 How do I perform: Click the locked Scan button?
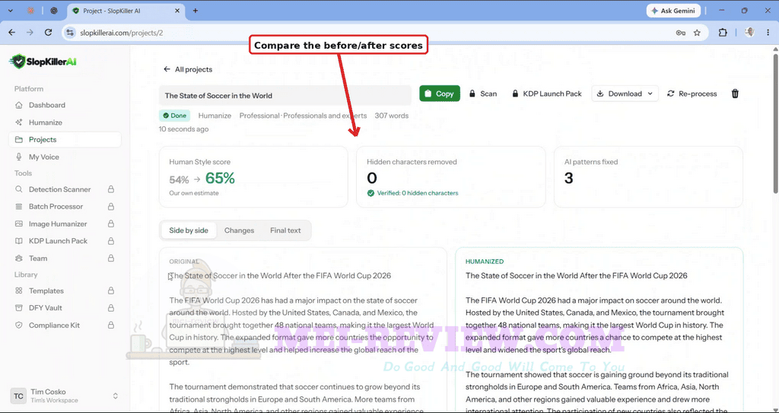[x=483, y=94]
